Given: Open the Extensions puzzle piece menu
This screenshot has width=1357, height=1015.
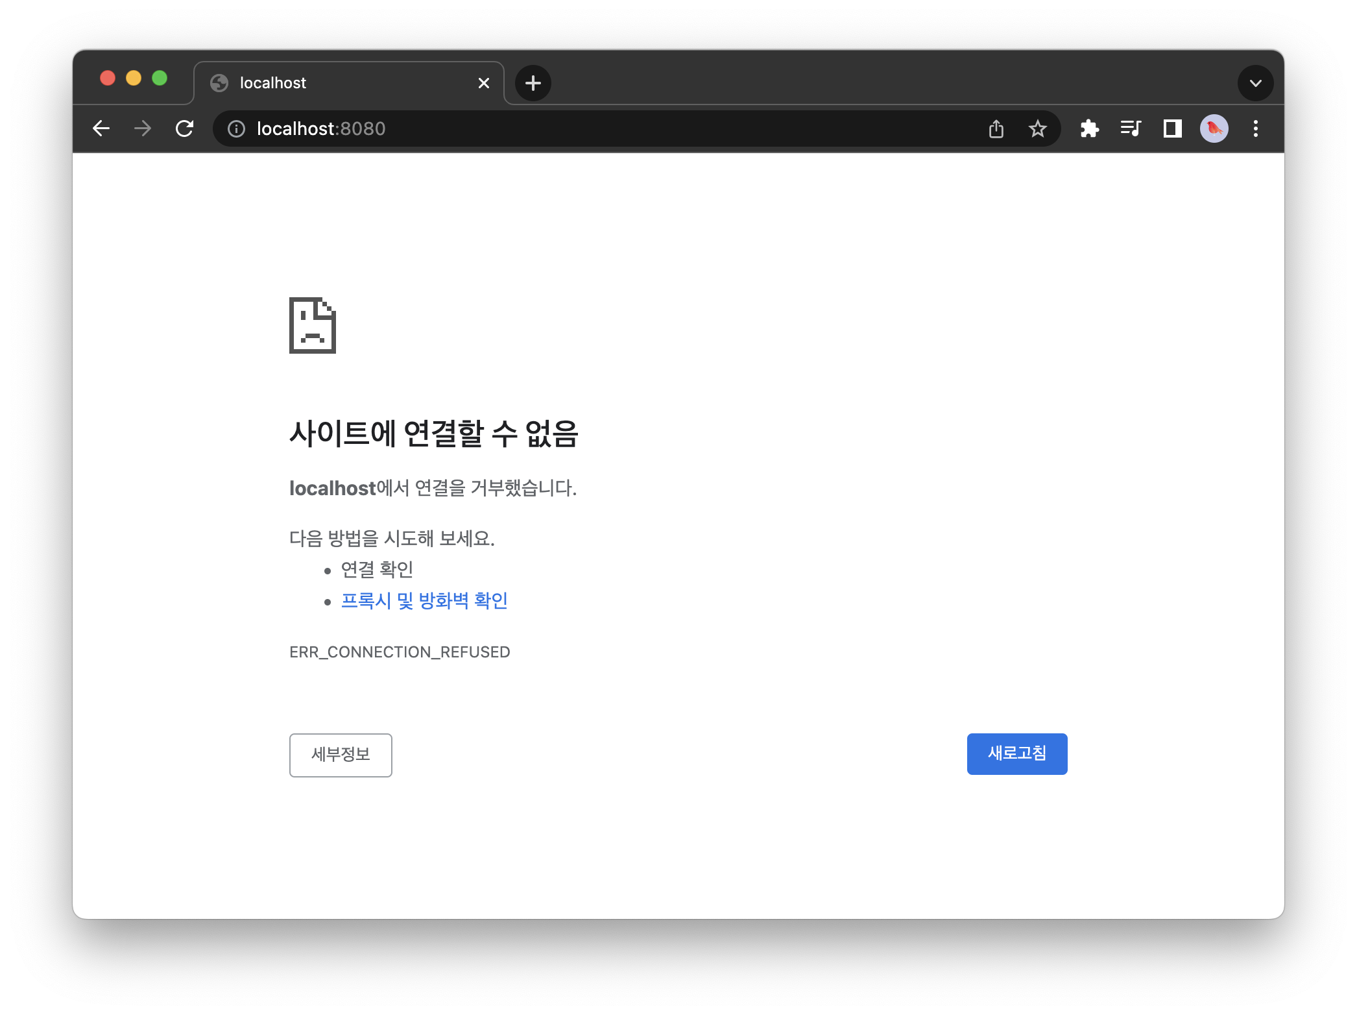Looking at the screenshot, I should 1090,128.
